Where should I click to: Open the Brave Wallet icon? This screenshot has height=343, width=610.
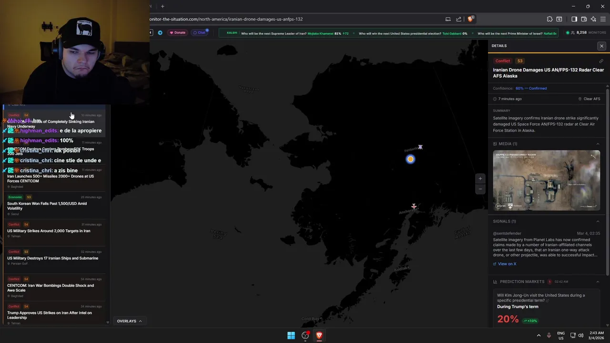pos(584,19)
